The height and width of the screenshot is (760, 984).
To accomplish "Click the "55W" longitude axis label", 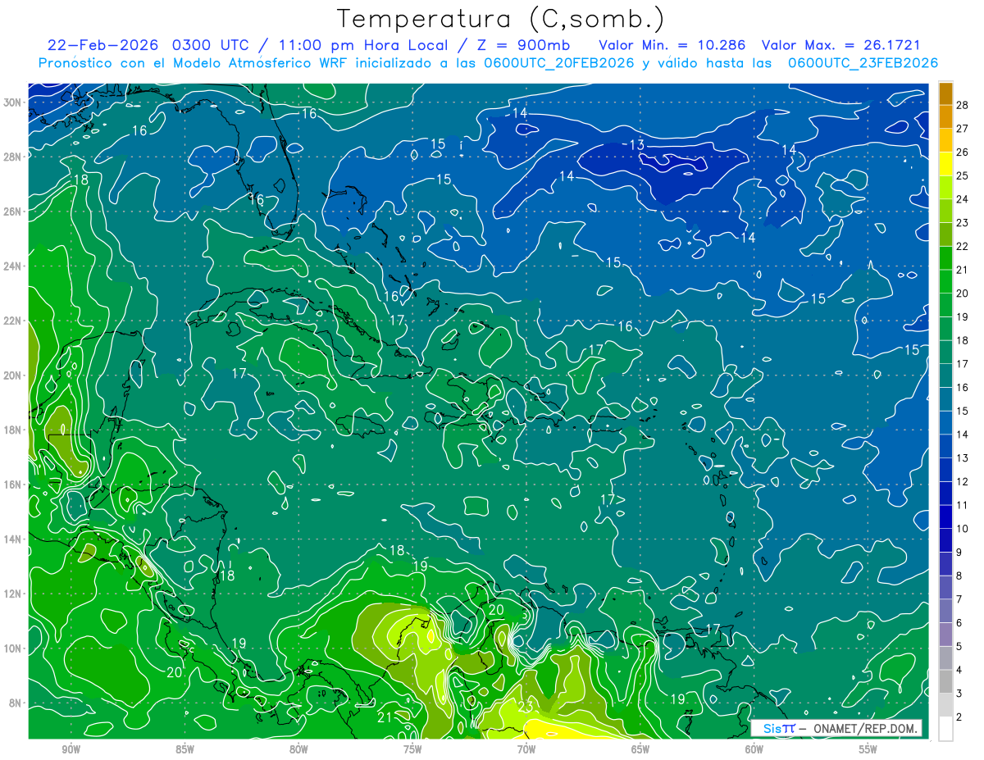I will [x=868, y=749].
